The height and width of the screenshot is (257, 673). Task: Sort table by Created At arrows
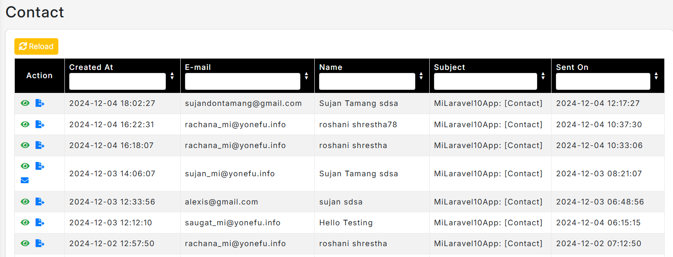(172, 76)
